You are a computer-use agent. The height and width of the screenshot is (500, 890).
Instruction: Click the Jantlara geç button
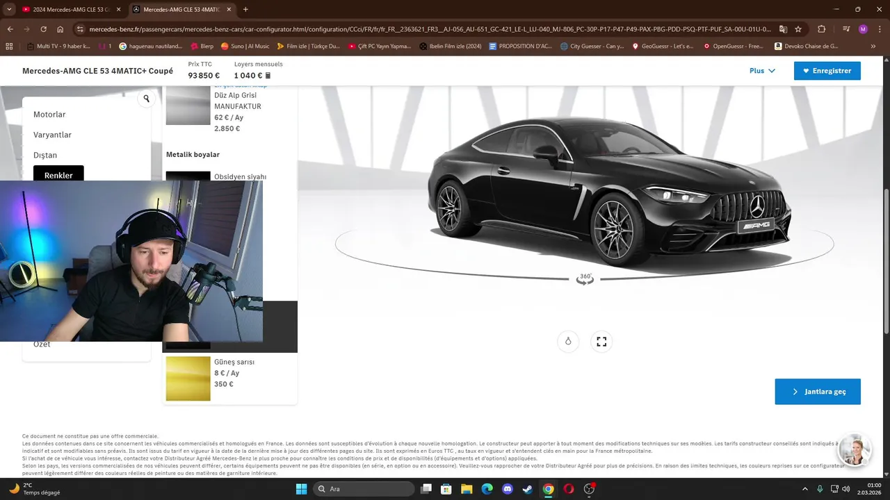click(818, 392)
